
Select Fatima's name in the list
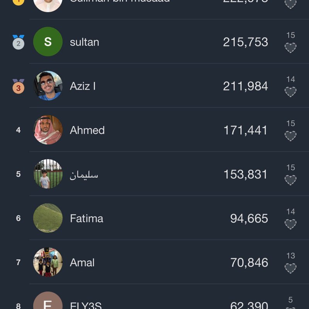pyautogui.click(x=87, y=219)
